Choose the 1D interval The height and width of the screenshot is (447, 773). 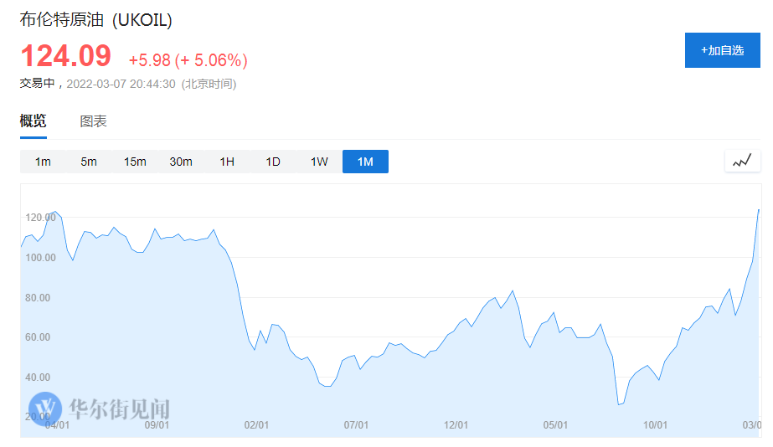click(x=273, y=162)
